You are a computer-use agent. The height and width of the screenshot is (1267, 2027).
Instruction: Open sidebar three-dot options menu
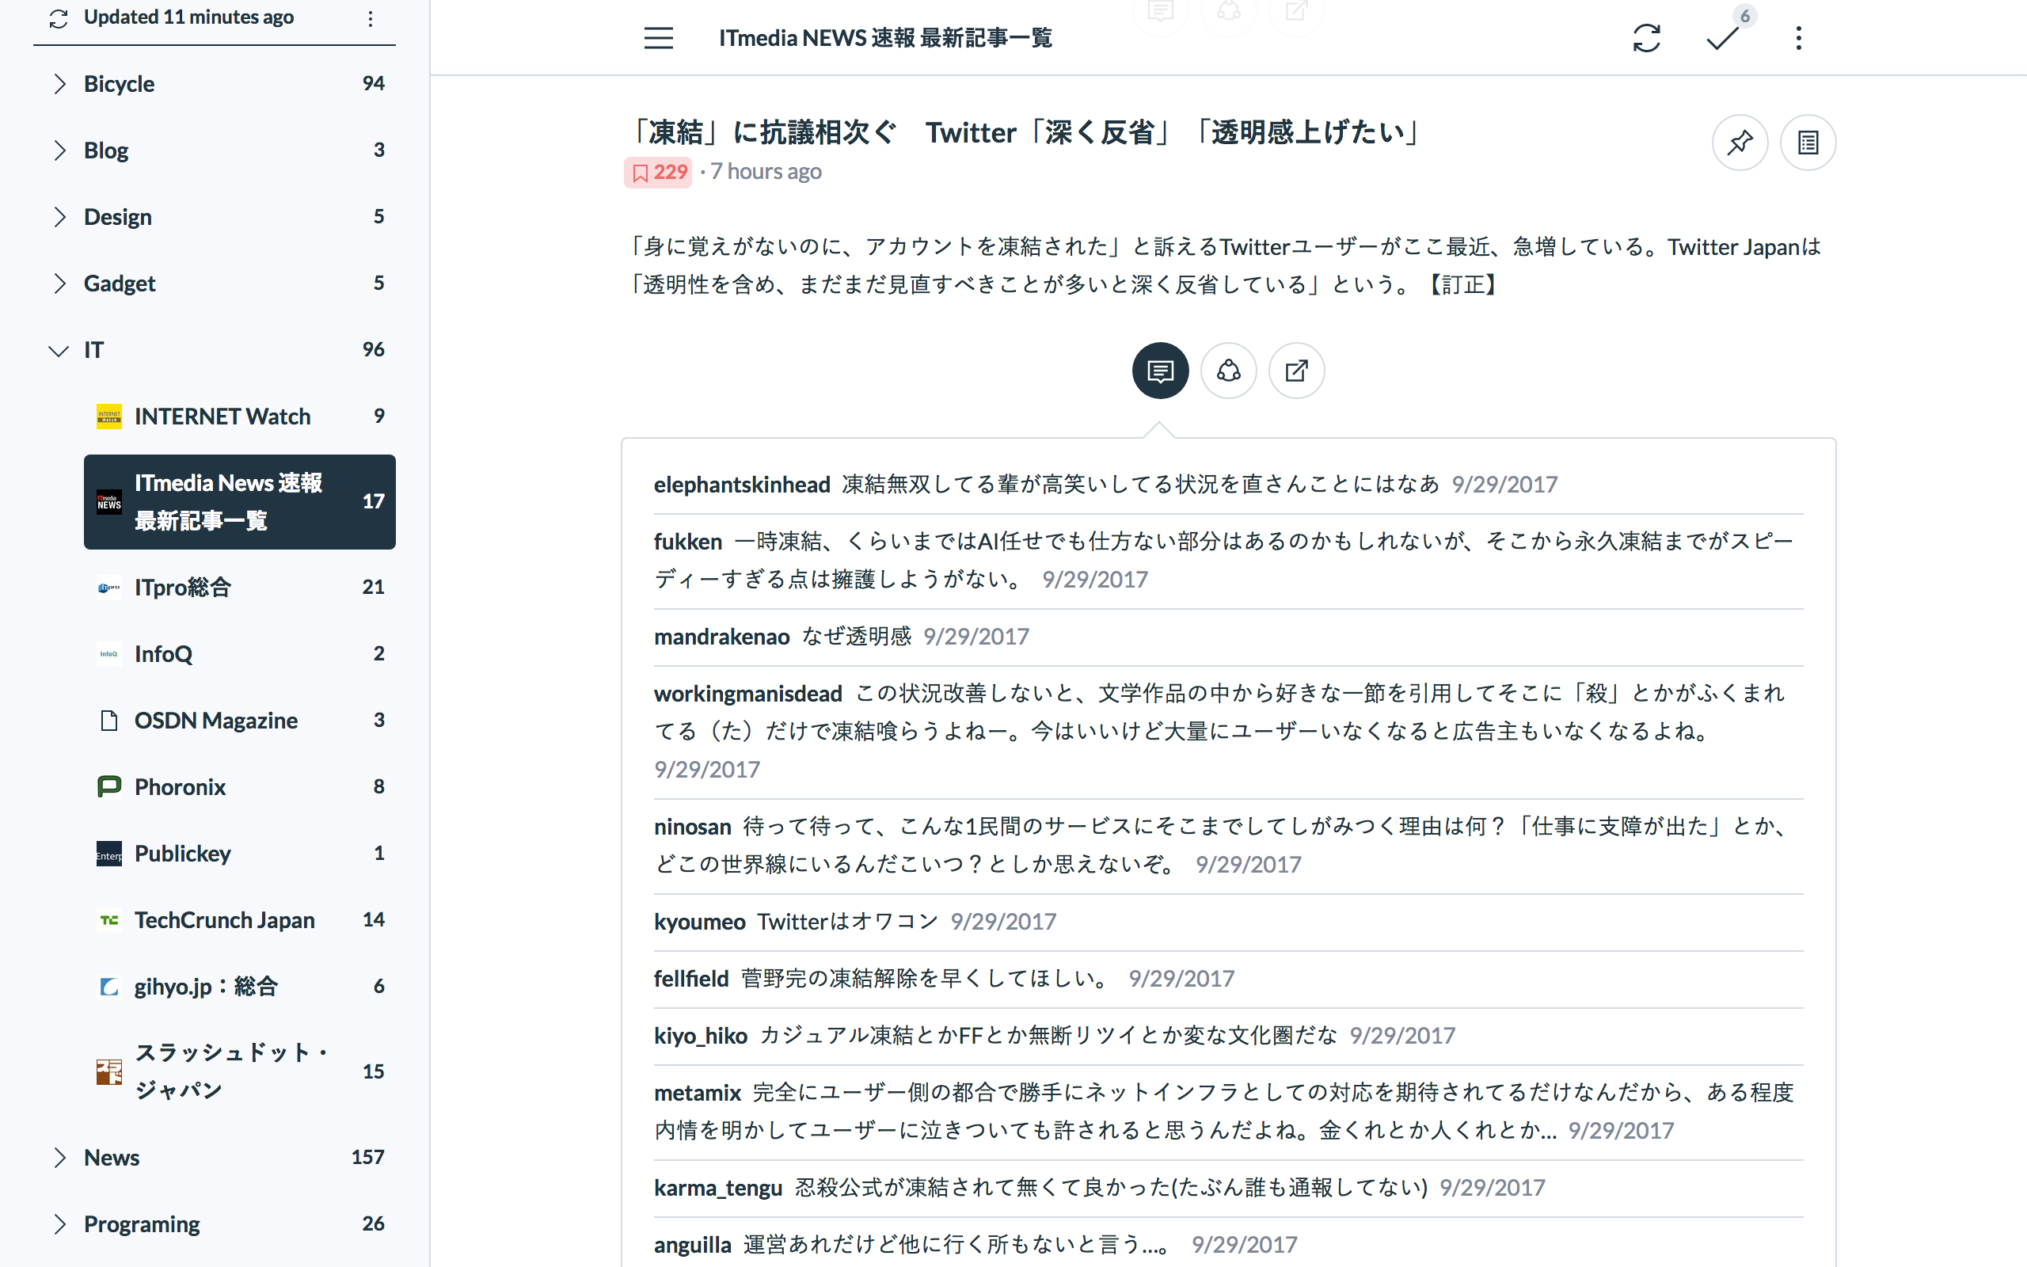[371, 17]
